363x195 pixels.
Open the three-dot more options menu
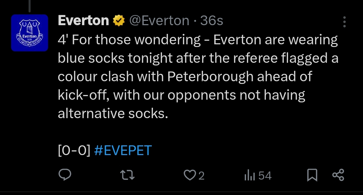point(345,22)
